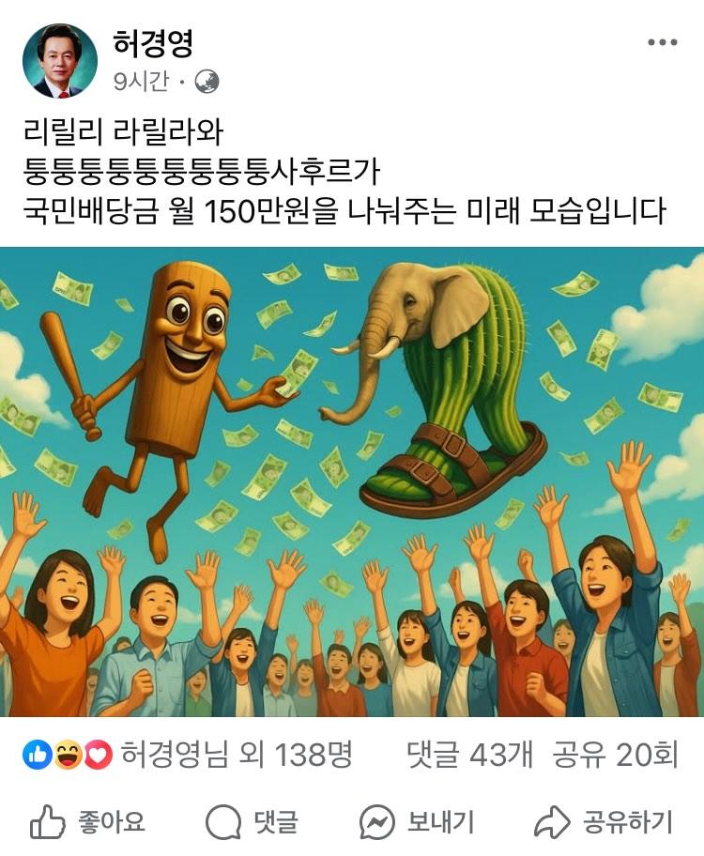This screenshot has height=856, width=704.
Task: Click the red heart reaction icon
Action: click(98, 755)
